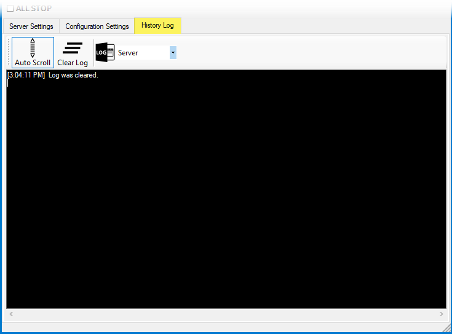Click the [3:04:11 PM] timestamp
This screenshot has width=452, height=334.
coord(26,75)
